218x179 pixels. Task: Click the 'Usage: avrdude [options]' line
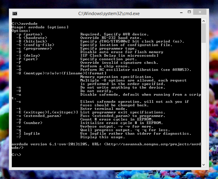(x=40, y=27)
